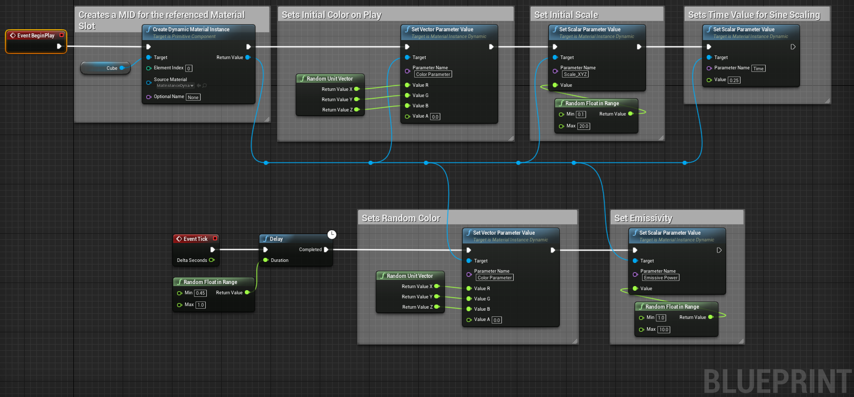
Task: Click Return Value pin of Create Dynamic Material Instance
Action: point(248,57)
